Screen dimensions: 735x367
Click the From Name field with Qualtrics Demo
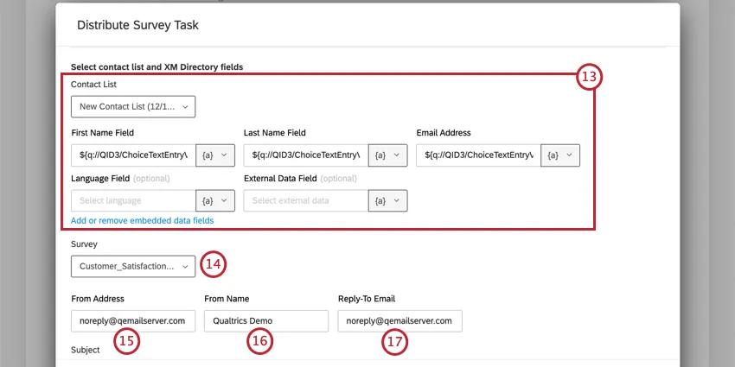click(266, 320)
